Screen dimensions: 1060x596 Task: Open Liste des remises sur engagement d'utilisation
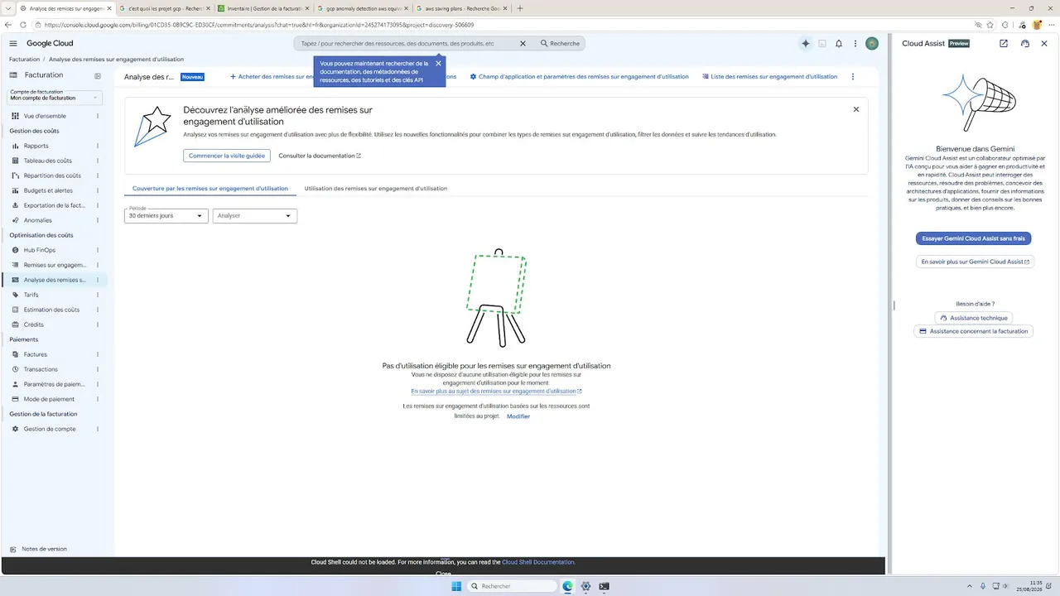pyautogui.click(x=770, y=76)
